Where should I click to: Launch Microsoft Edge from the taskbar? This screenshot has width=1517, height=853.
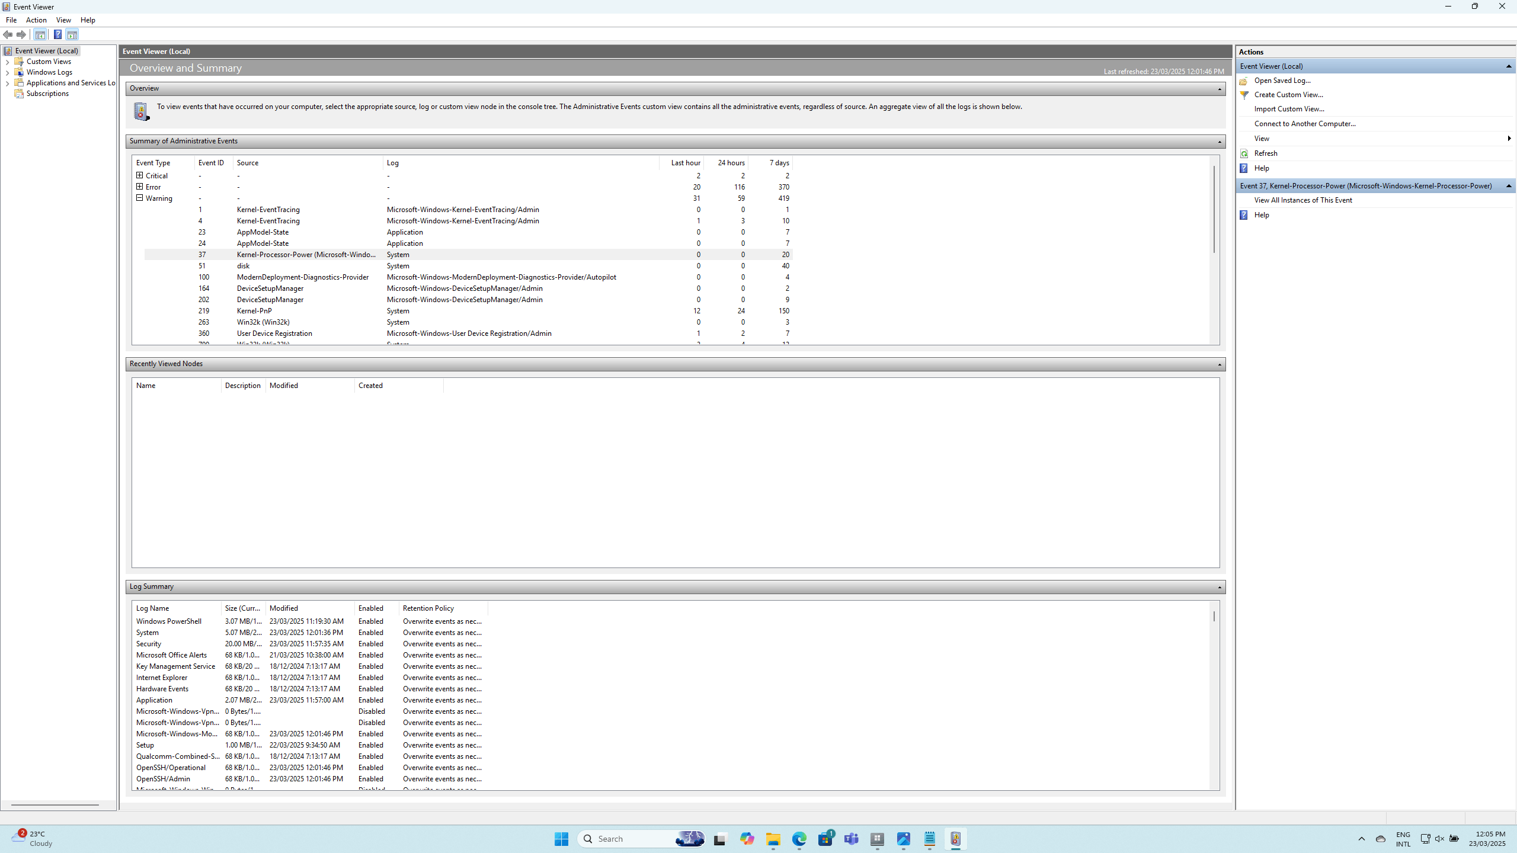(799, 839)
